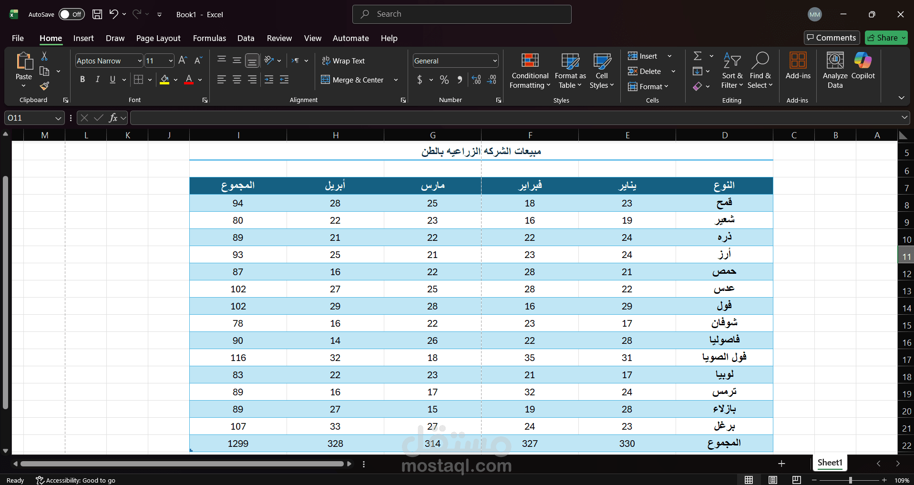Select the Italic formatting icon
Image resolution: width=914 pixels, height=485 pixels.
point(97,79)
